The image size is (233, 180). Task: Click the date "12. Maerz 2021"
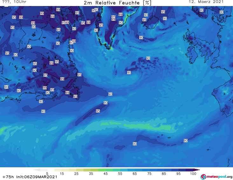pos(206,2)
